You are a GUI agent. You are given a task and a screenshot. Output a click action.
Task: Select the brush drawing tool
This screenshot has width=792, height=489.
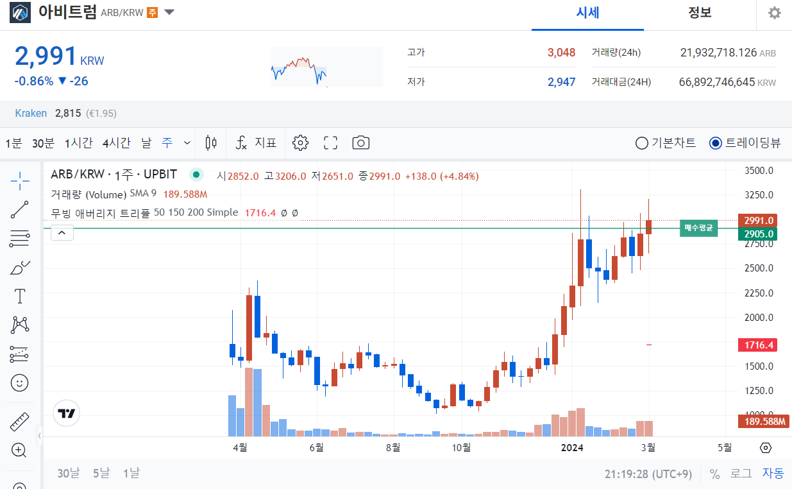[x=20, y=268]
